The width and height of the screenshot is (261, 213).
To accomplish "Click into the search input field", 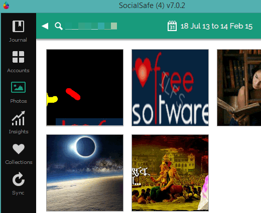I will pos(91,26).
